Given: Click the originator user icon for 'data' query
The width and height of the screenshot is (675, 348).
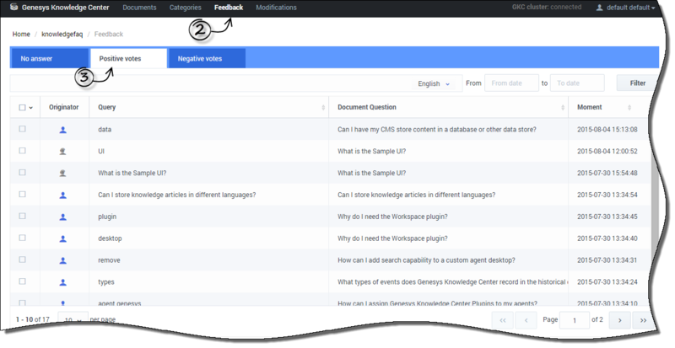Looking at the screenshot, I should [x=63, y=130].
